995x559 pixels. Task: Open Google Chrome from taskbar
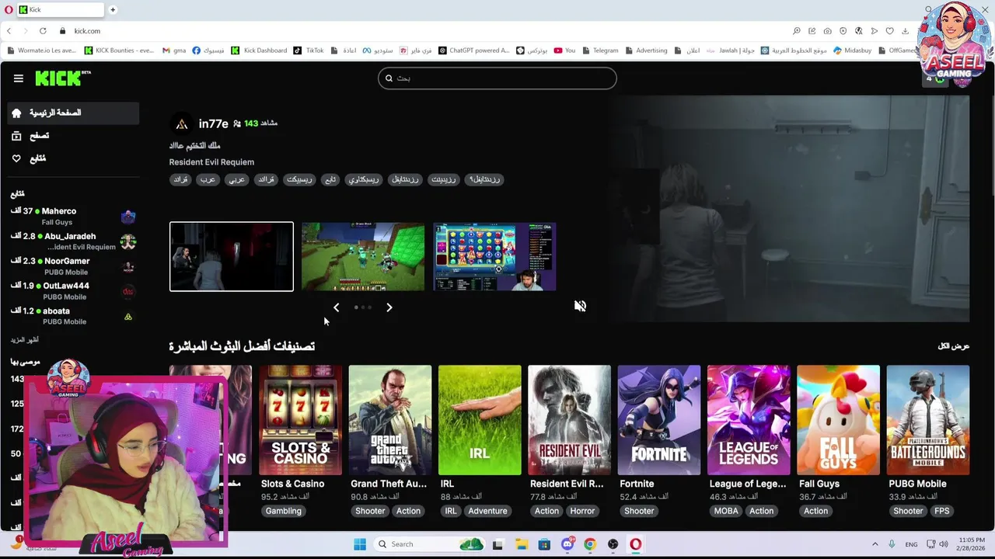coord(590,544)
